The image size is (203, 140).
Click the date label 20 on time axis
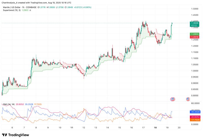pyautogui.click(x=179, y=128)
